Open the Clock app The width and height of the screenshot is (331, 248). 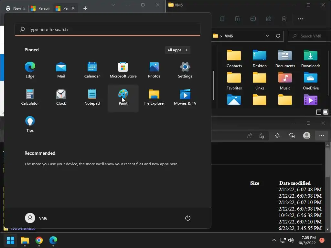pos(61,97)
